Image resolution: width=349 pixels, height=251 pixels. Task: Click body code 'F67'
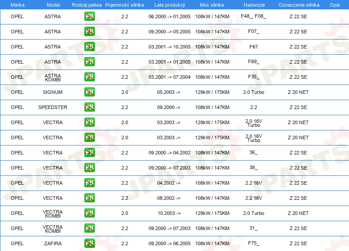tap(253, 47)
